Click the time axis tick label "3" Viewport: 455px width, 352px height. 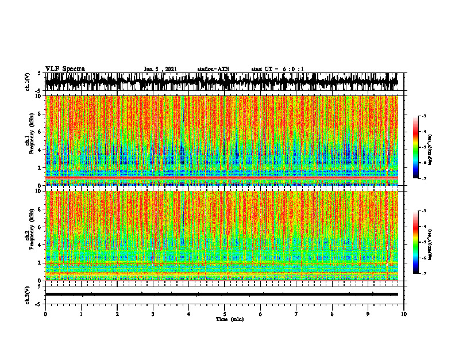(x=153, y=313)
